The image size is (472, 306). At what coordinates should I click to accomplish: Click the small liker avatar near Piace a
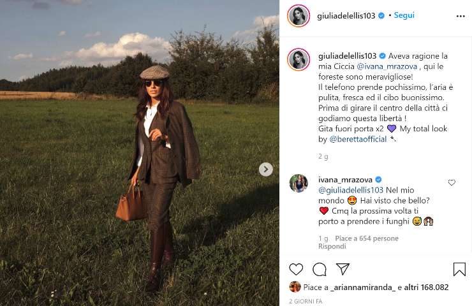click(x=295, y=287)
